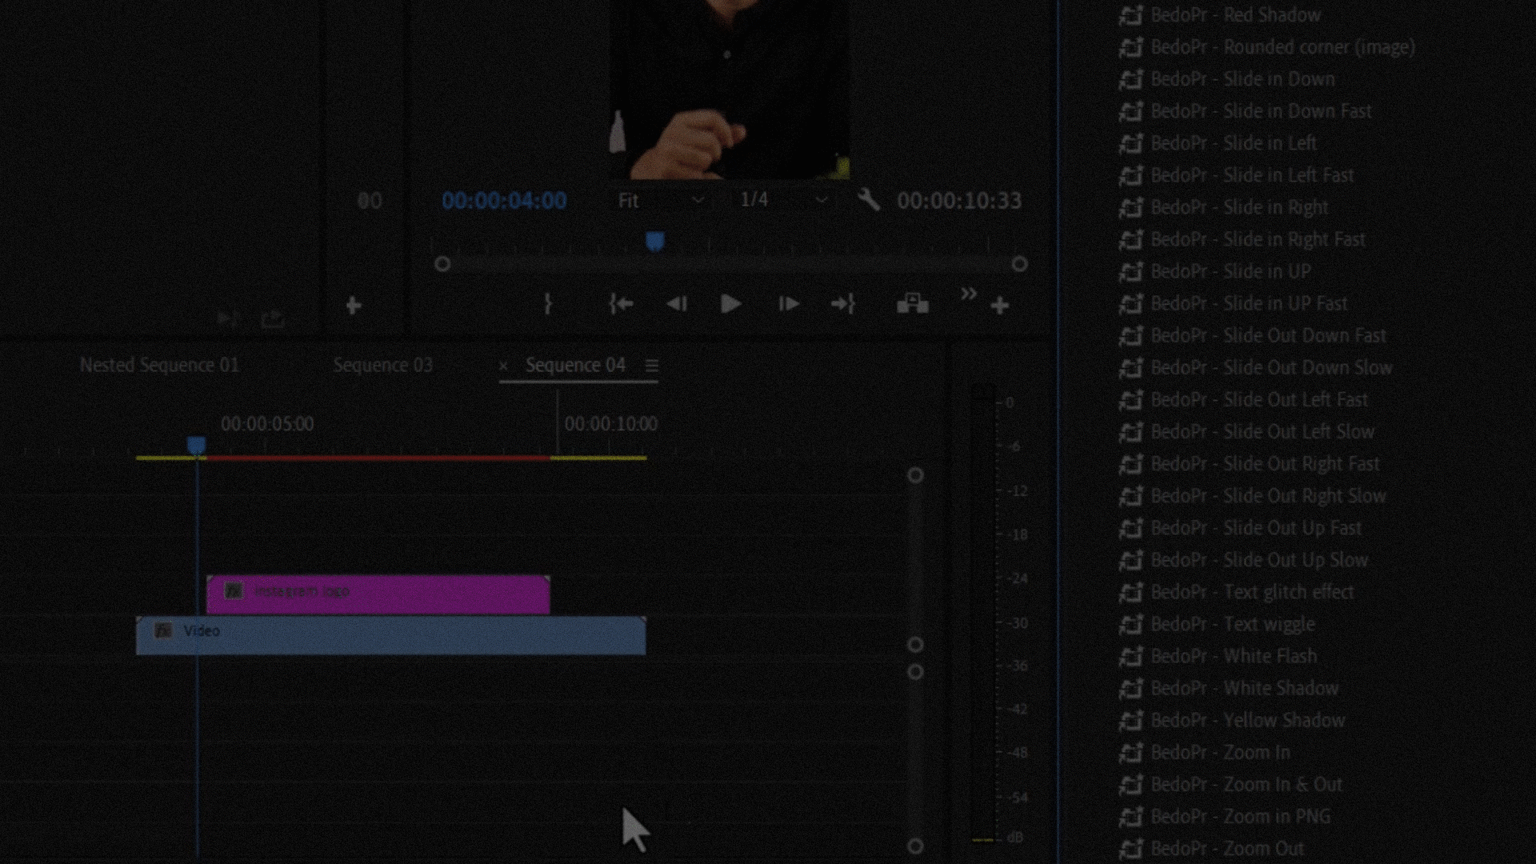This screenshot has width=1536, height=864.
Task: Click the Play button in Program monitor
Action: coord(730,304)
